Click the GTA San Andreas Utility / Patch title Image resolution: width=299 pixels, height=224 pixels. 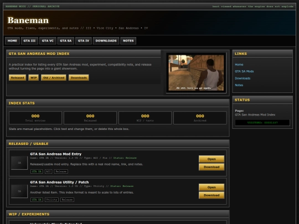click(x=59, y=182)
